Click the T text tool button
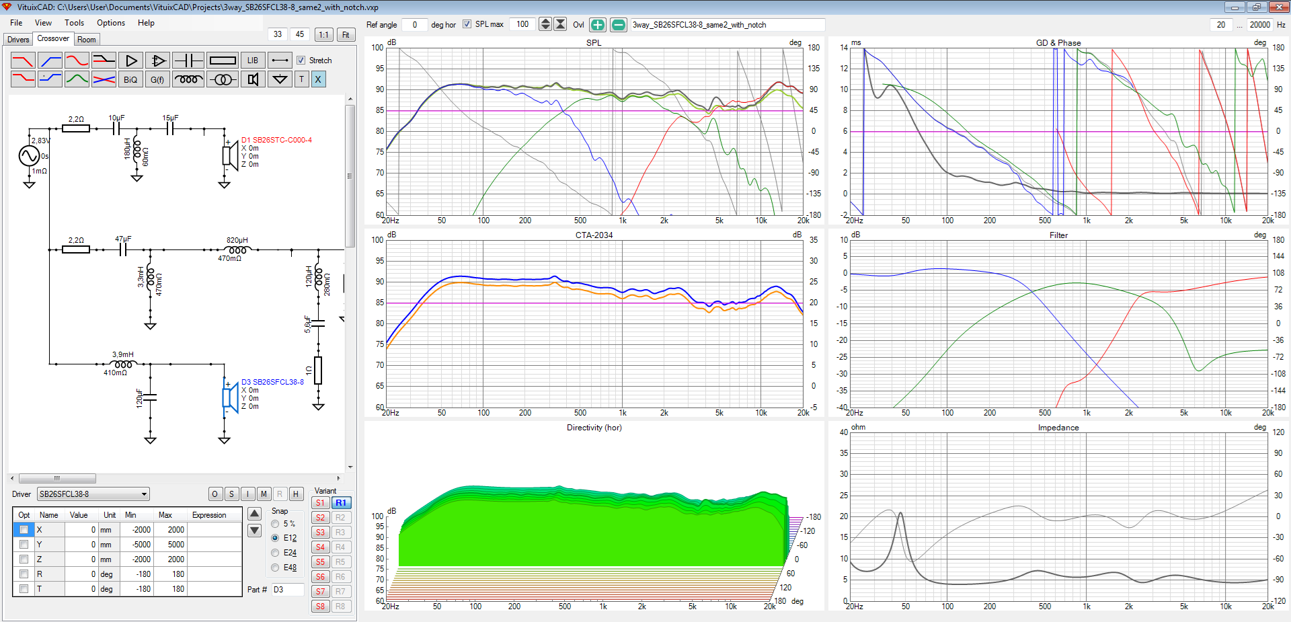Image resolution: width=1291 pixels, height=622 pixels. pos(301,79)
